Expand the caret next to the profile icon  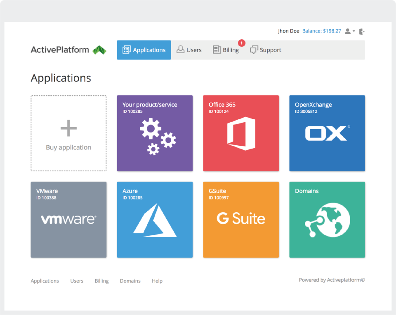coord(353,31)
